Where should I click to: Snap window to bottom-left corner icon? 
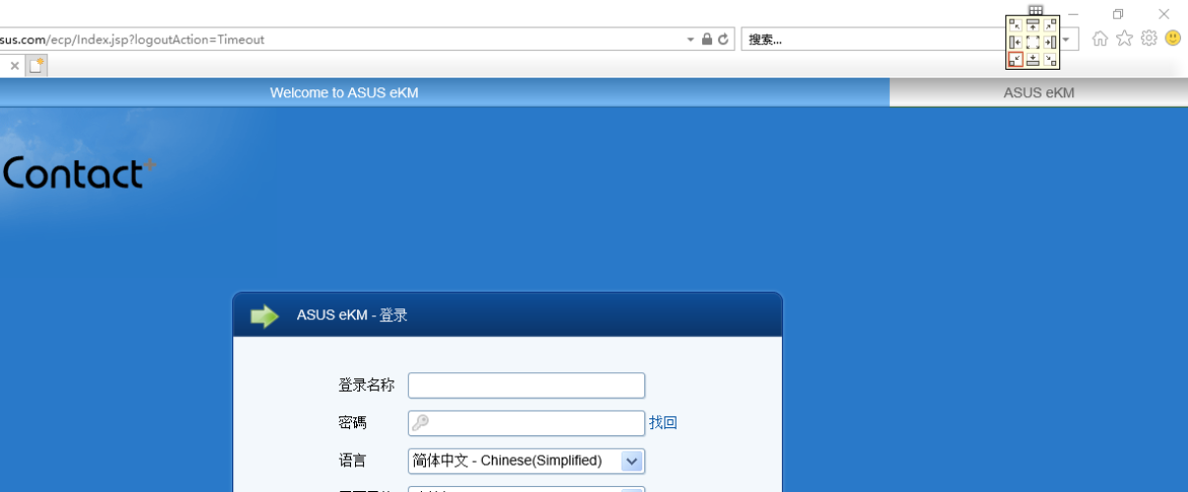point(1015,60)
